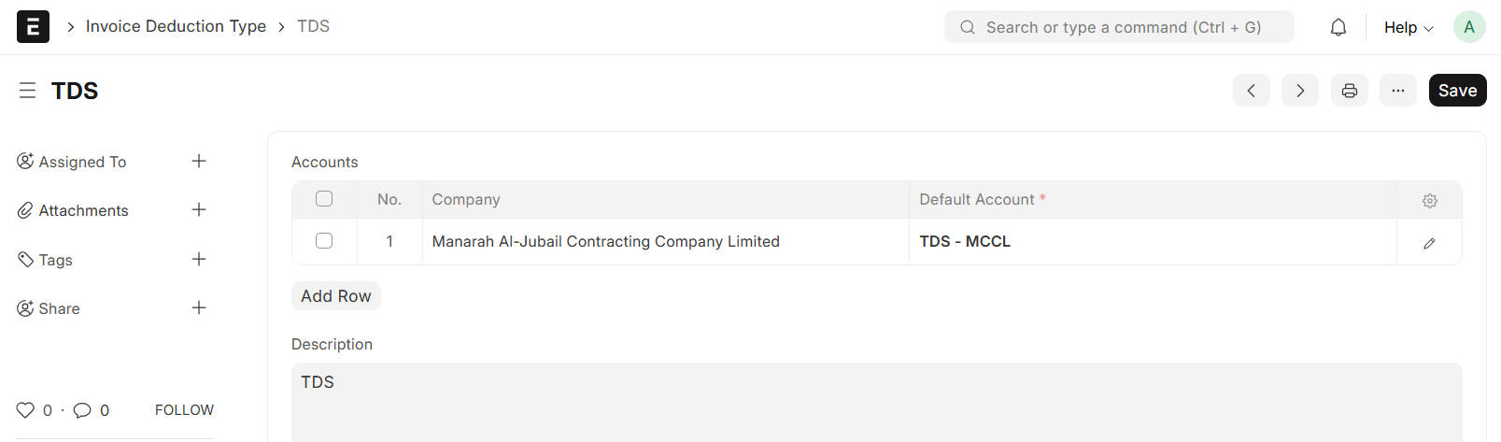This screenshot has height=442, width=1501.
Task: Add an Assigned To user
Action: (x=199, y=162)
